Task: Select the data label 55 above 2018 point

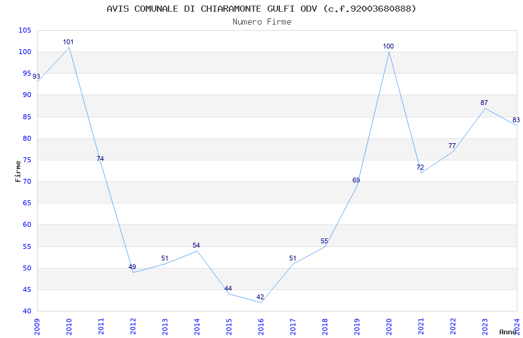Action: pyautogui.click(x=324, y=241)
